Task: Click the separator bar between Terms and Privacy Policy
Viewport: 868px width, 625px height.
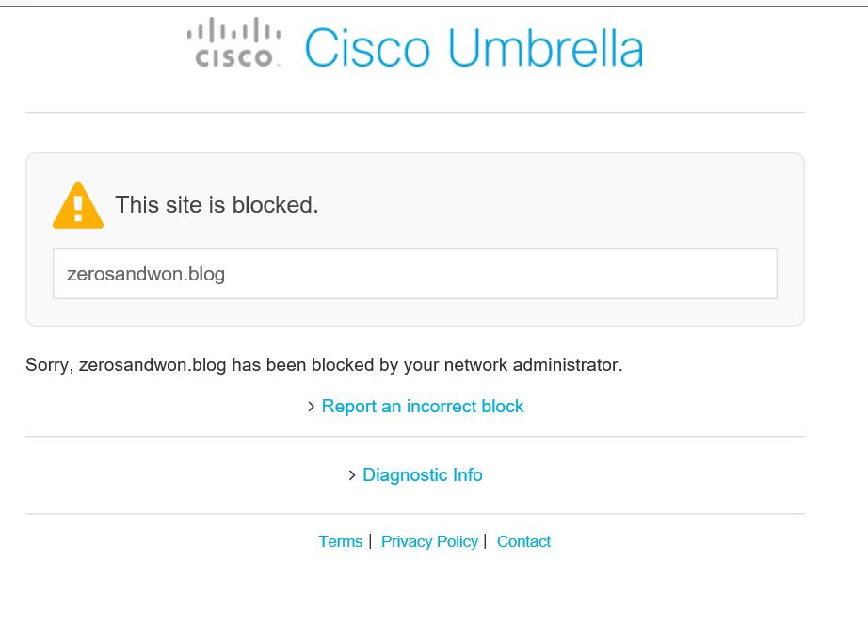Action: pyautogui.click(x=371, y=540)
